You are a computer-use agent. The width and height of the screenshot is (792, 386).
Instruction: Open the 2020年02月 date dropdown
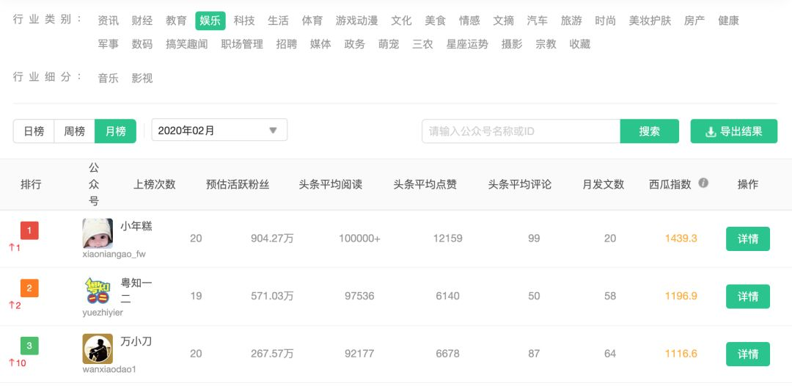(219, 131)
